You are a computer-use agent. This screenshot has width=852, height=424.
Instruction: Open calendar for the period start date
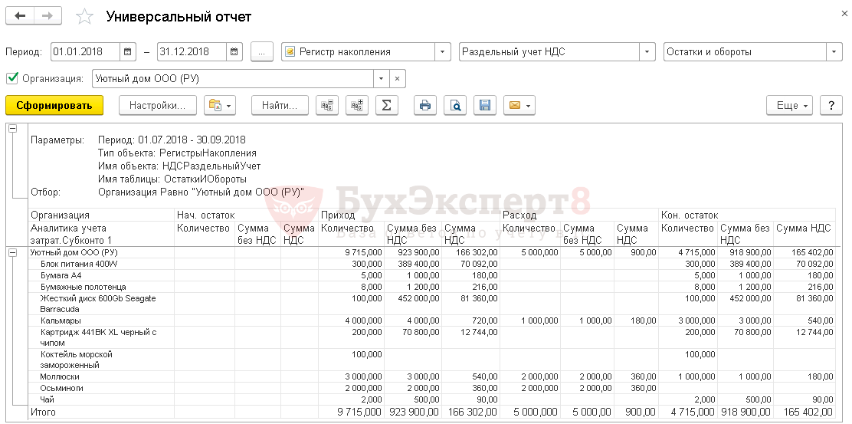(128, 52)
